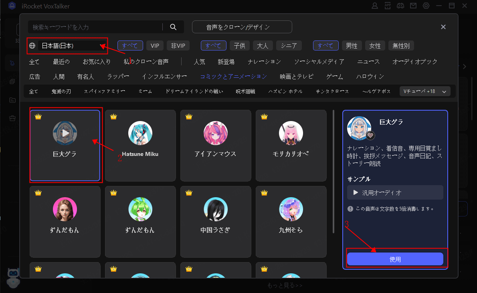This screenshot has width=477, height=293.
Task: Click the voice list vertical scrollbar
Action: coord(334,171)
